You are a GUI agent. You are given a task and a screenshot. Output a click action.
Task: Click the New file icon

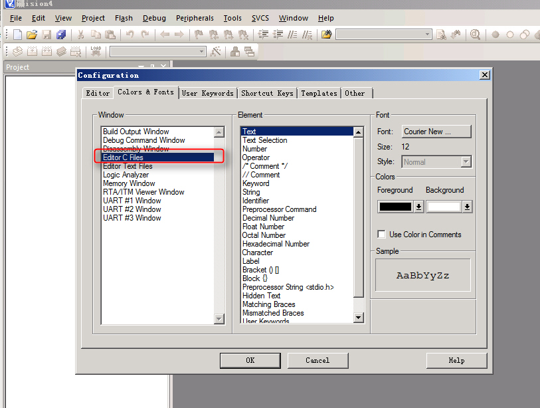[17, 35]
